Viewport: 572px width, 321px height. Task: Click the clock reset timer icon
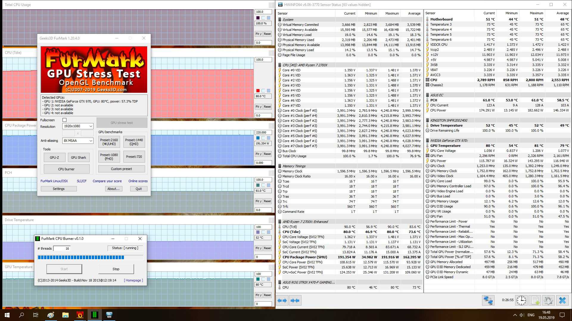tap(521, 300)
